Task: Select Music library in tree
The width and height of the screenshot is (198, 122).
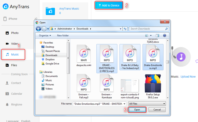Action: tap(47, 80)
